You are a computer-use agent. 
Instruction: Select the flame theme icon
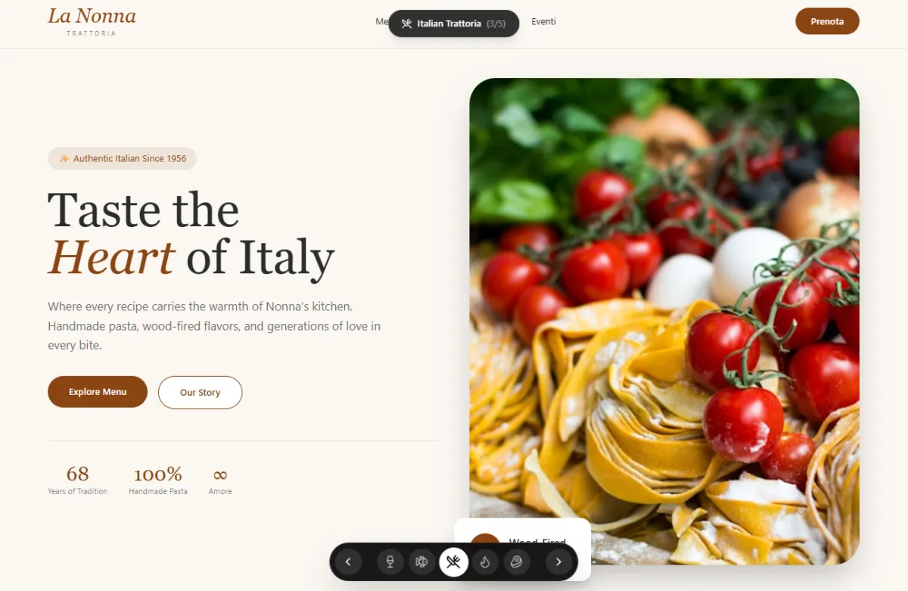click(486, 561)
